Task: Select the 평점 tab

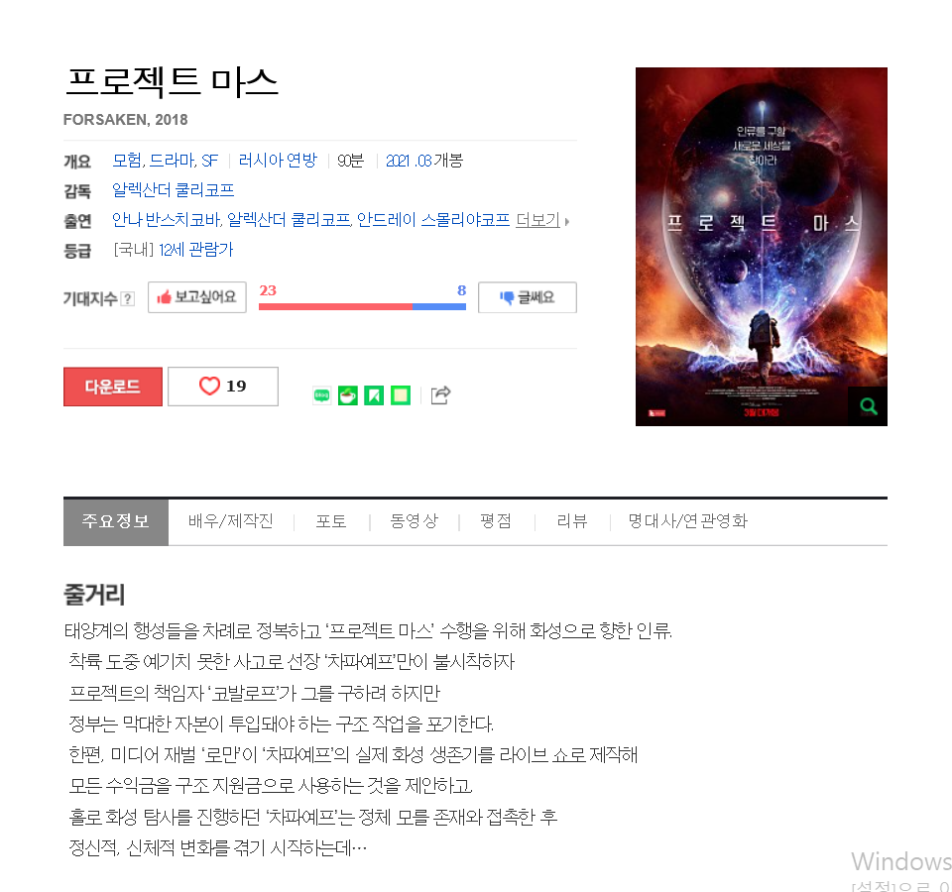Action: click(x=496, y=521)
